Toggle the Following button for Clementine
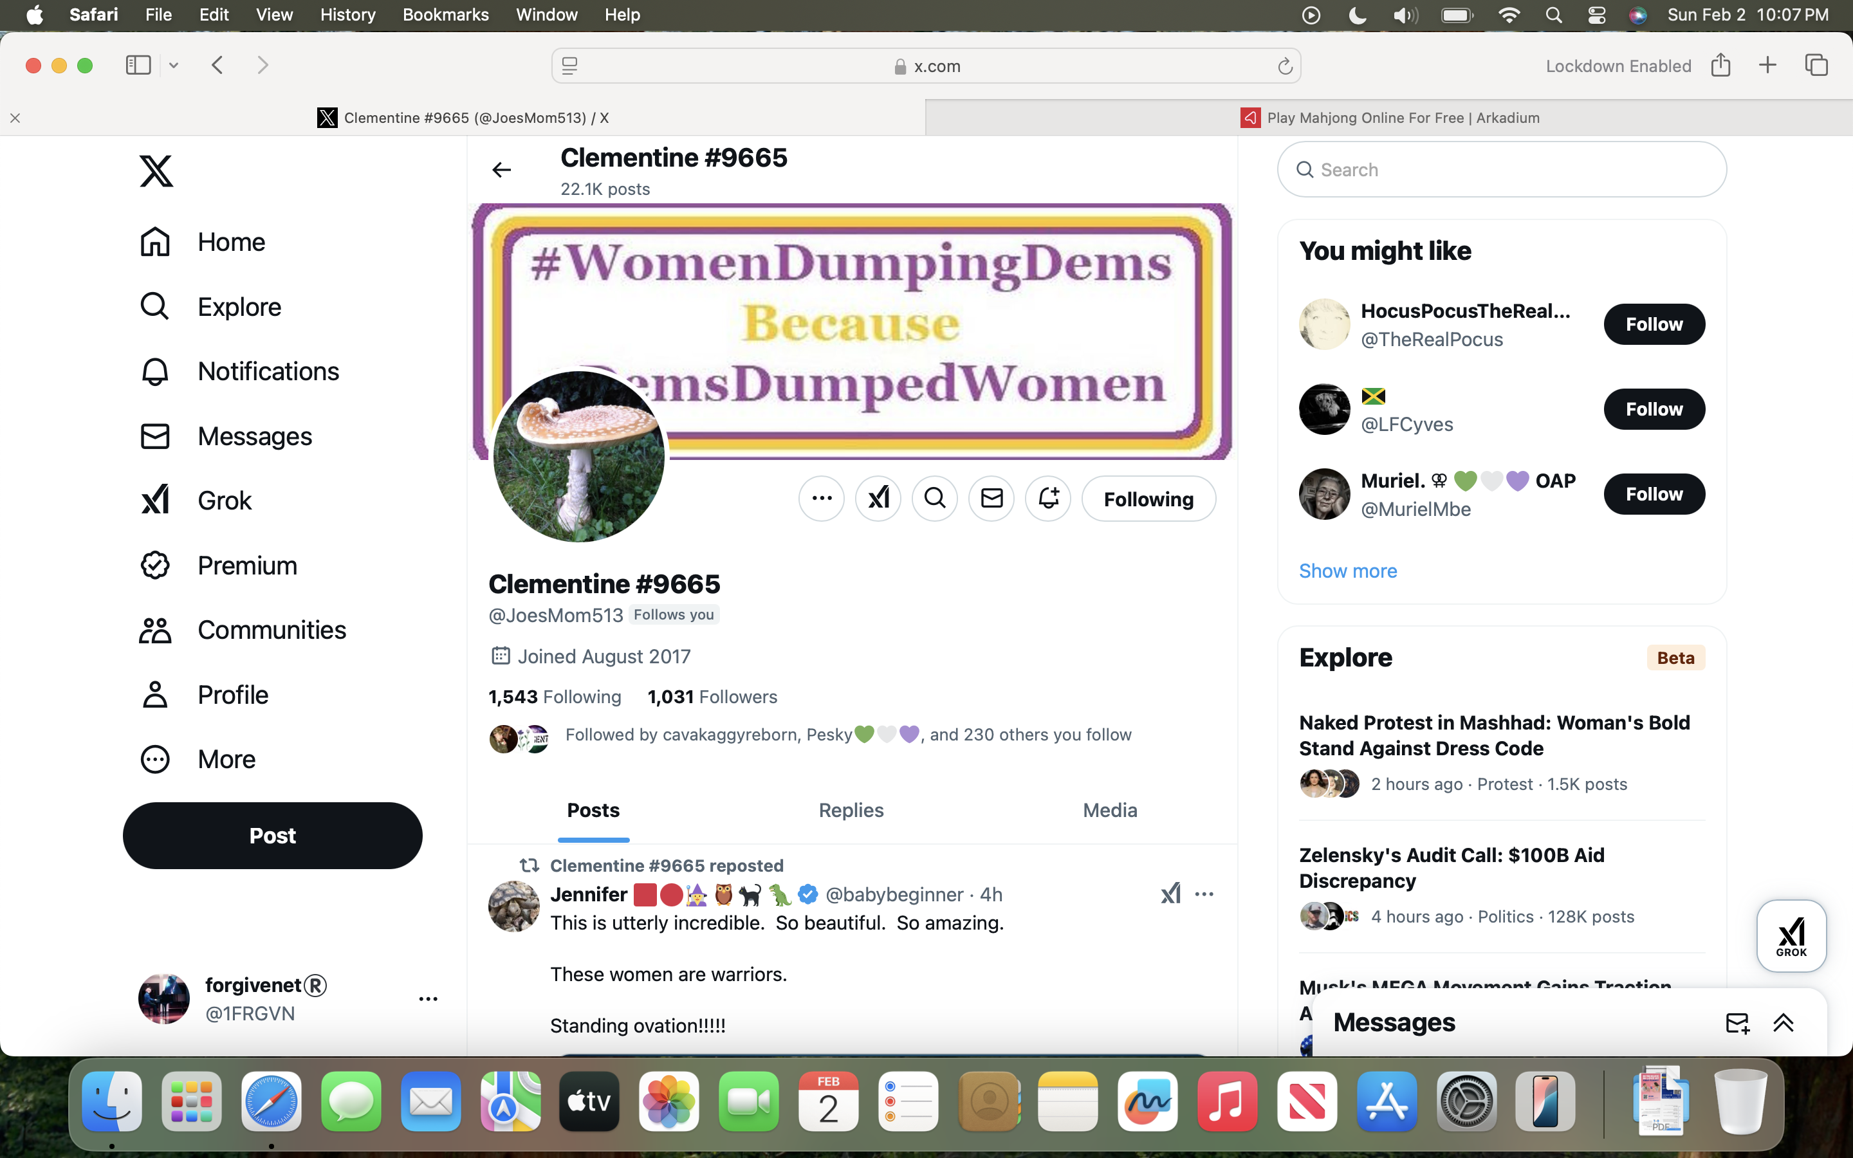The image size is (1853, 1158). tap(1148, 499)
